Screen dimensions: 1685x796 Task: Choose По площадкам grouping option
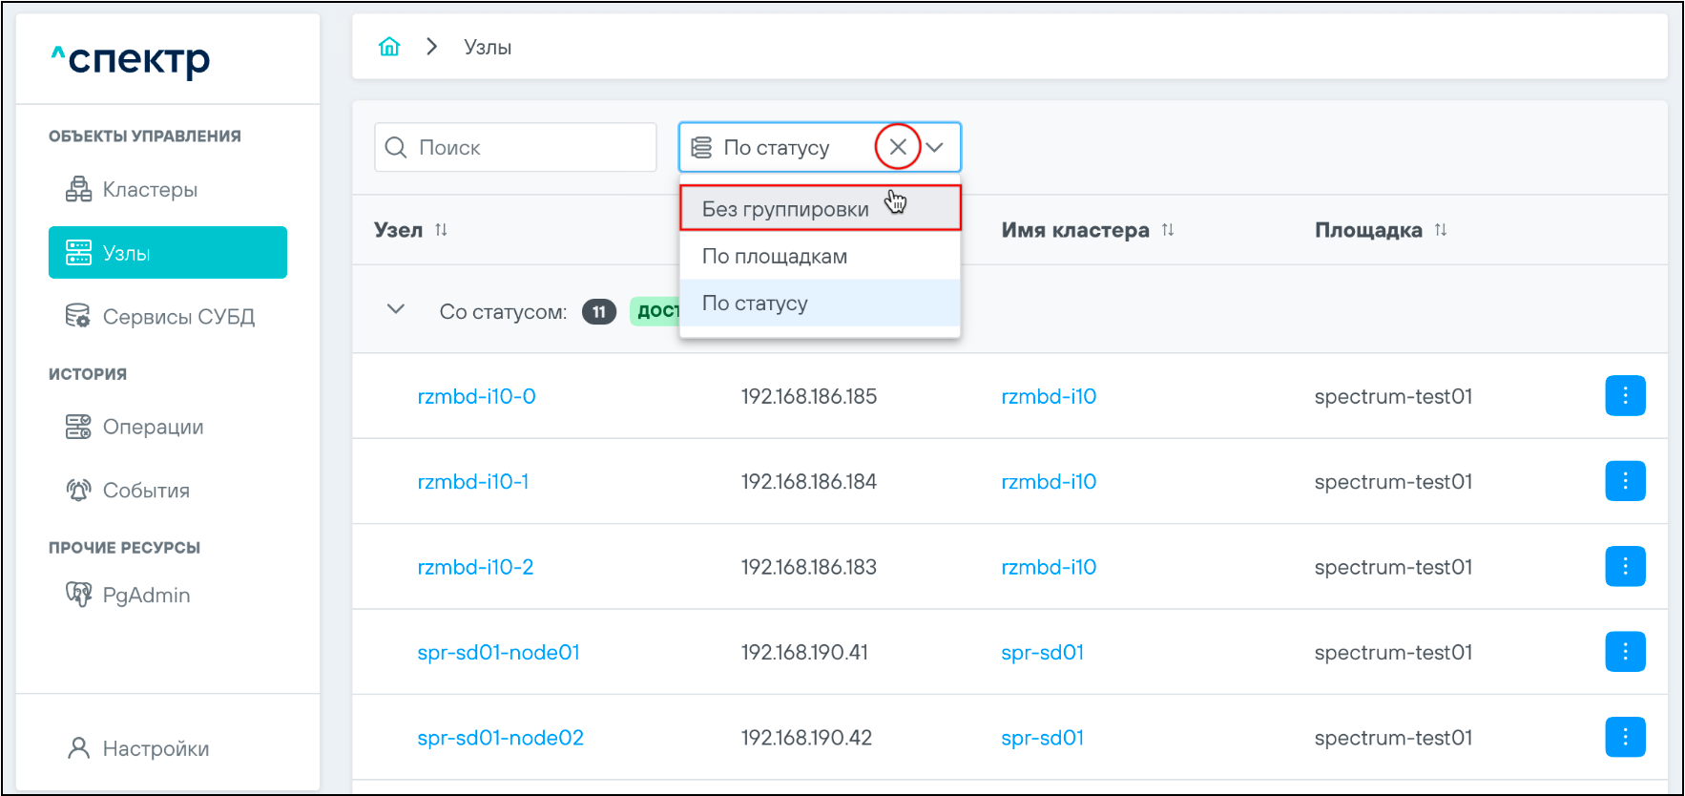(775, 256)
